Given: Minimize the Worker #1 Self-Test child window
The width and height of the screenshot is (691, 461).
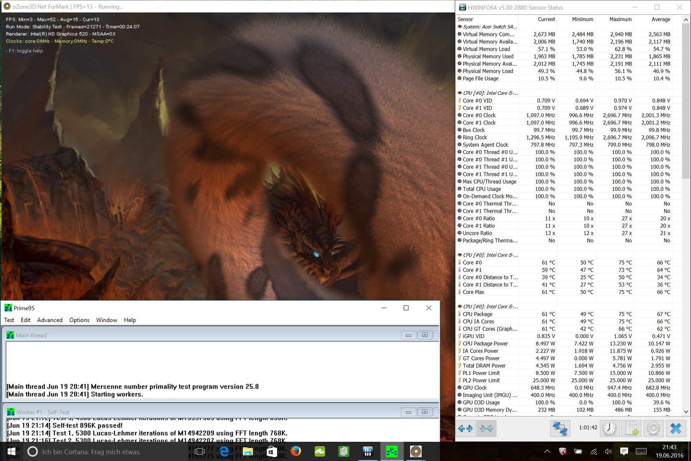Looking at the screenshot, I should coord(408,412).
